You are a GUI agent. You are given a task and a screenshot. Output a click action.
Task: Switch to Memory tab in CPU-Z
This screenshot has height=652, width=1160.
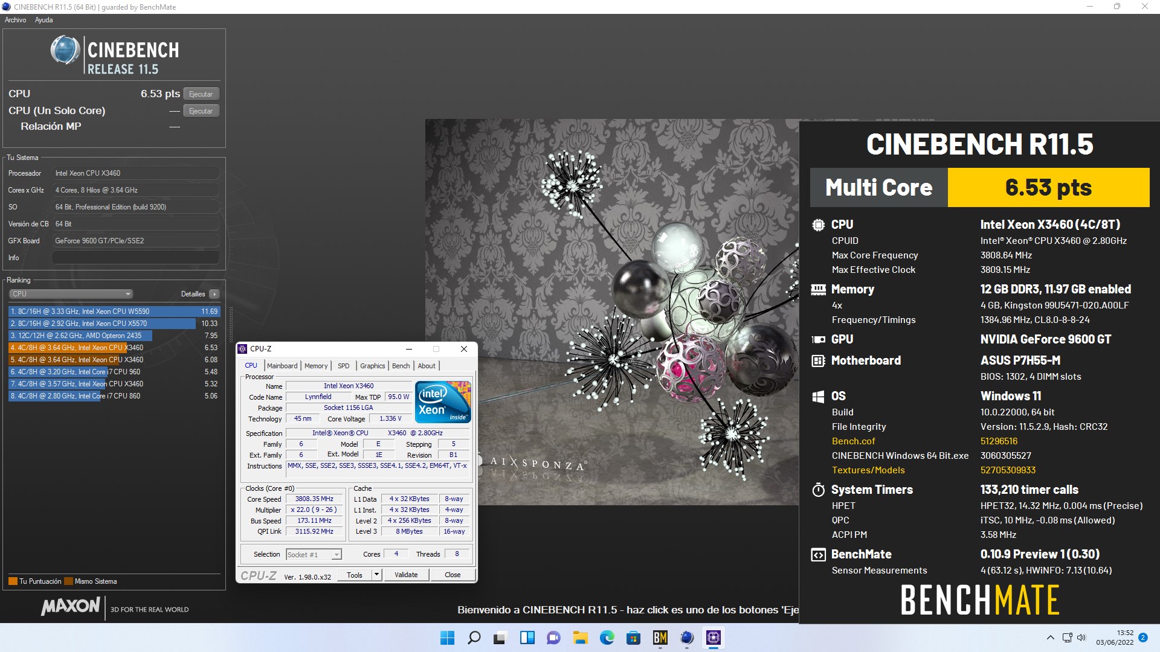pyautogui.click(x=316, y=366)
